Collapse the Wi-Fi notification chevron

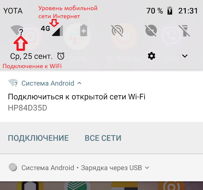[x=80, y=83]
